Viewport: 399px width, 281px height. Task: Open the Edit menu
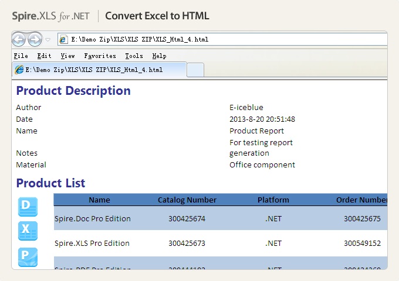coord(44,56)
